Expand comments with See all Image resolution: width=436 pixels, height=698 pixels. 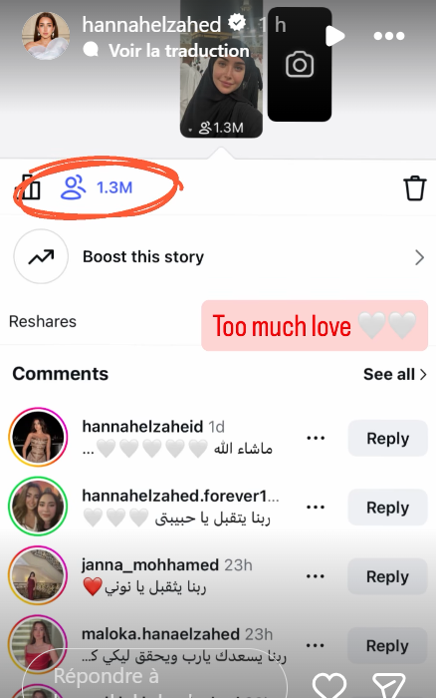pos(394,374)
